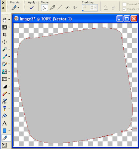This screenshot has width=139, height=149.
Task: Select the Object Selection tool
Action: pos(4,145)
